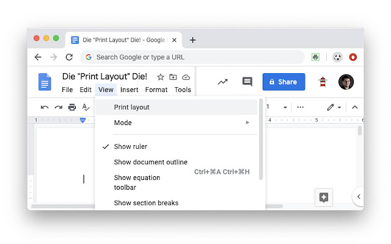Hide the menus with the up chevron
This screenshot has width=391, height=244.
355,107
